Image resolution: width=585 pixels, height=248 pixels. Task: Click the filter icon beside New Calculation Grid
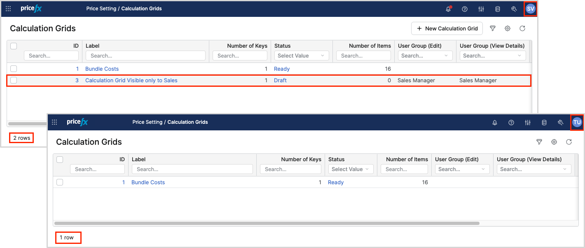(x=492, y=28)
